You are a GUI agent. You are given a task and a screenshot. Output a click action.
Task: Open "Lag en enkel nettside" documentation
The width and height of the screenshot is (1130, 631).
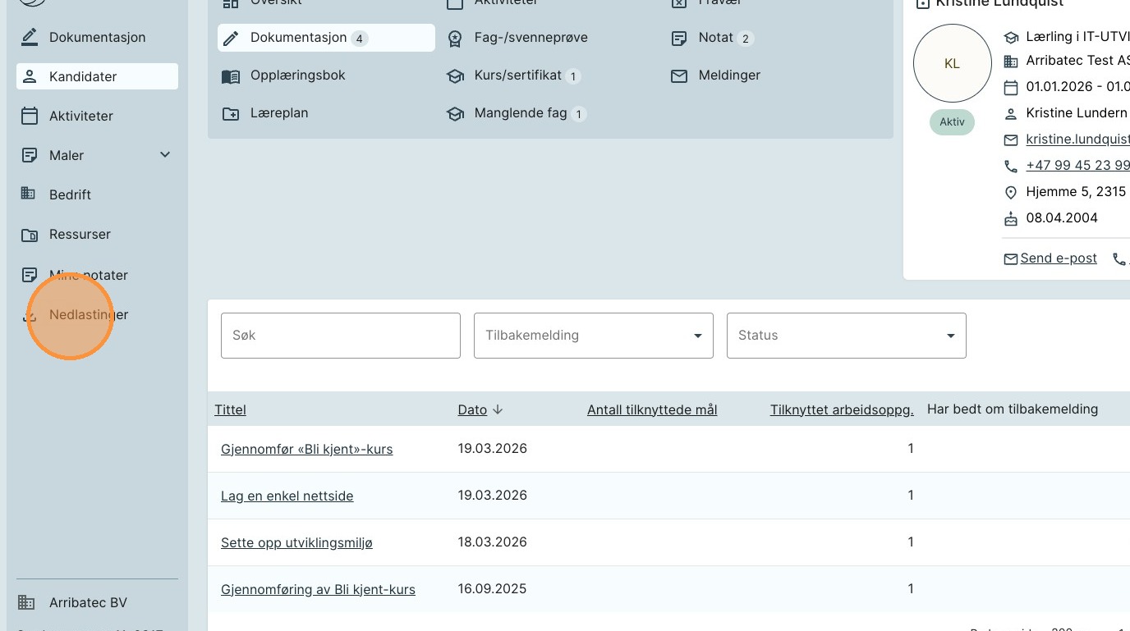click(x=287, y=496)
